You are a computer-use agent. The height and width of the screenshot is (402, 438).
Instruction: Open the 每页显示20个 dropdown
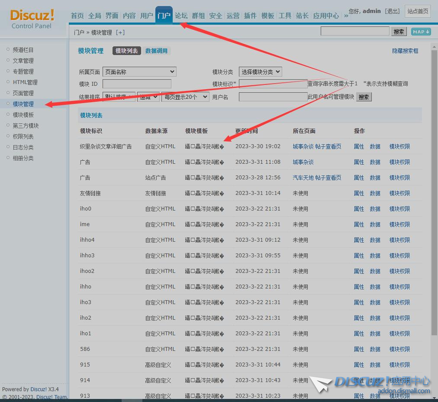tap(185, 97)
